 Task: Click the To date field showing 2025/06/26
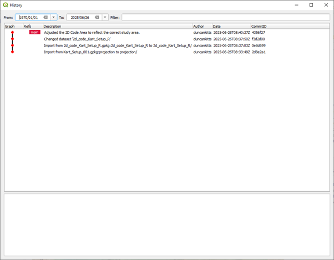point(80,17)
